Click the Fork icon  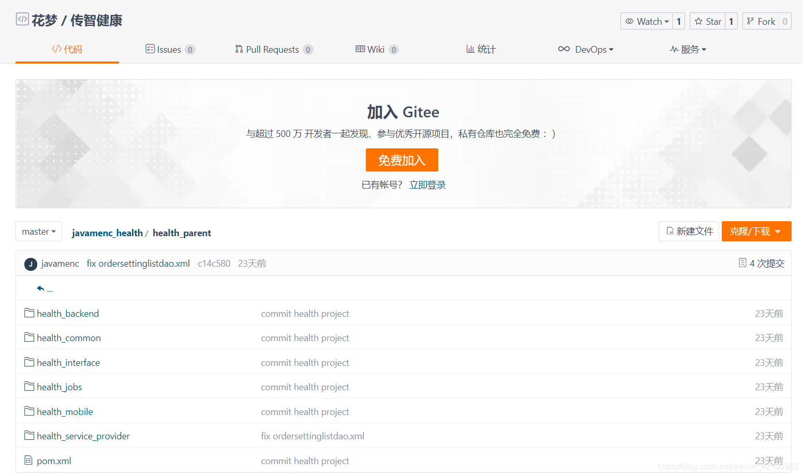[x=750, y=21]
